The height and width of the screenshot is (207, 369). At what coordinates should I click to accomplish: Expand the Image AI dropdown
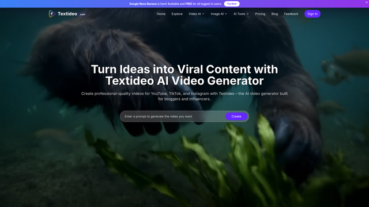219,14
